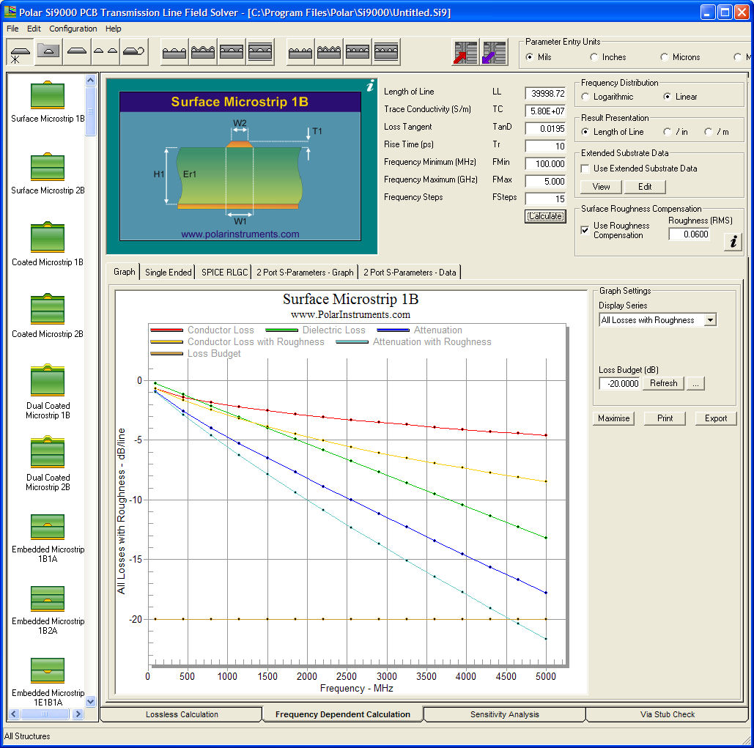
Task: Choose Inches parameter entry units
Action: coord(594,56)
